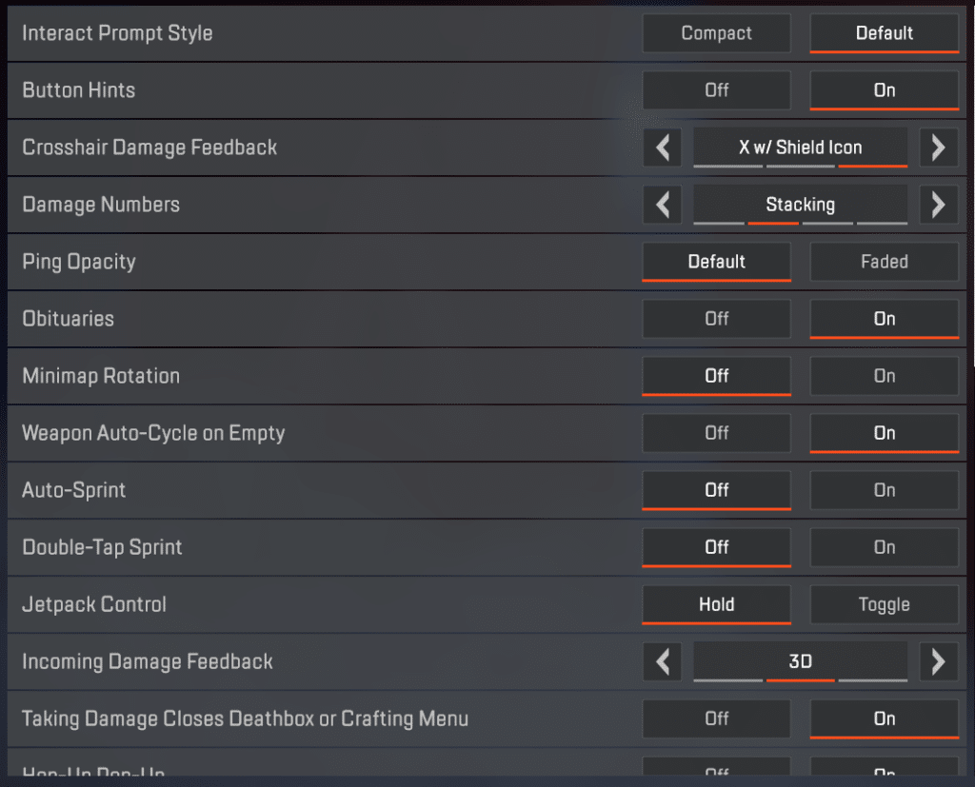Turn Button Hints Off

click(x=716, y=90)
